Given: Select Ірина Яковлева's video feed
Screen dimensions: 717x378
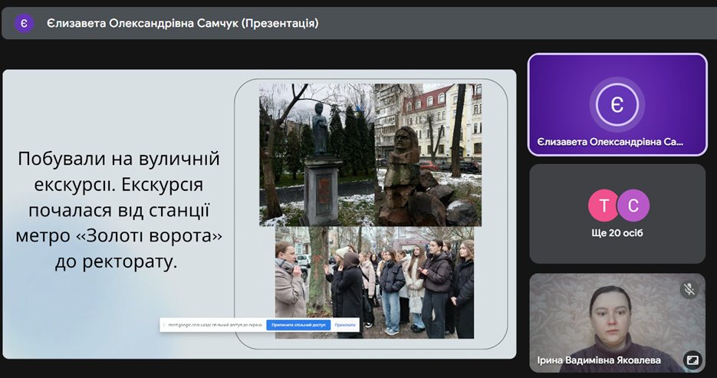Looking at the screenshot, I should pos(617,323).
